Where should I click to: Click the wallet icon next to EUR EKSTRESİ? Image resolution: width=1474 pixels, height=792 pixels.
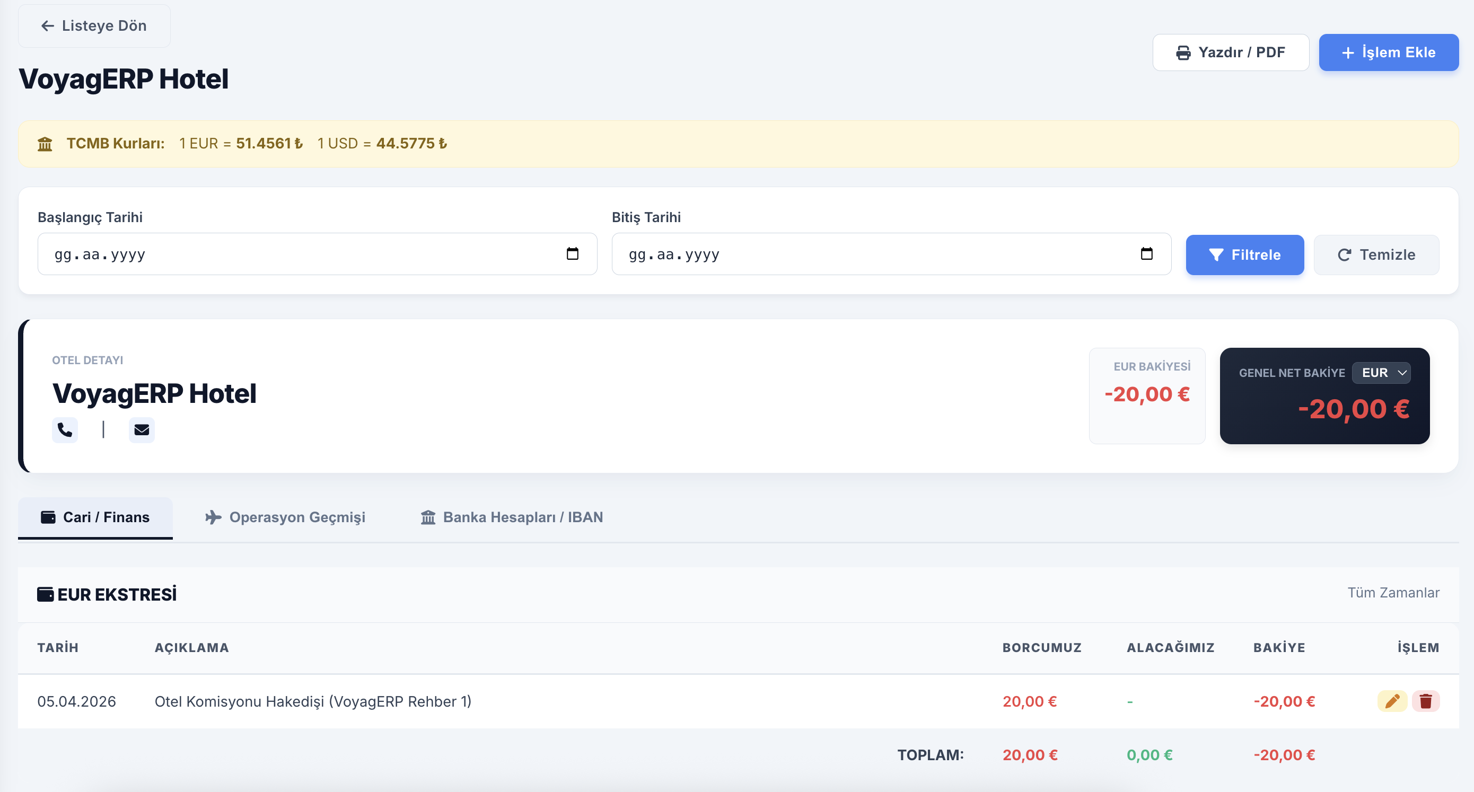click(x=45, y=594)
